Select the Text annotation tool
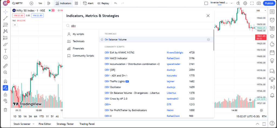The image size is (277, 128). [5, 51]
